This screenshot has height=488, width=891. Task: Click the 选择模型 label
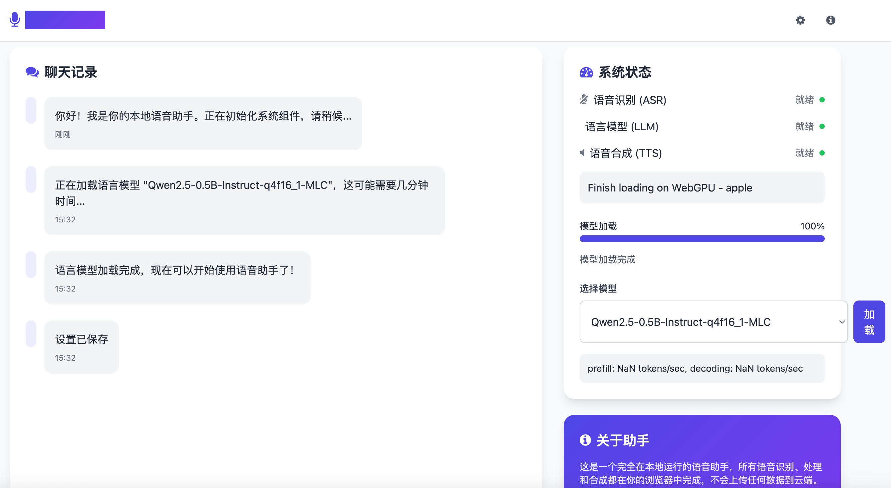pyautogui.click(x=598, y=289)
